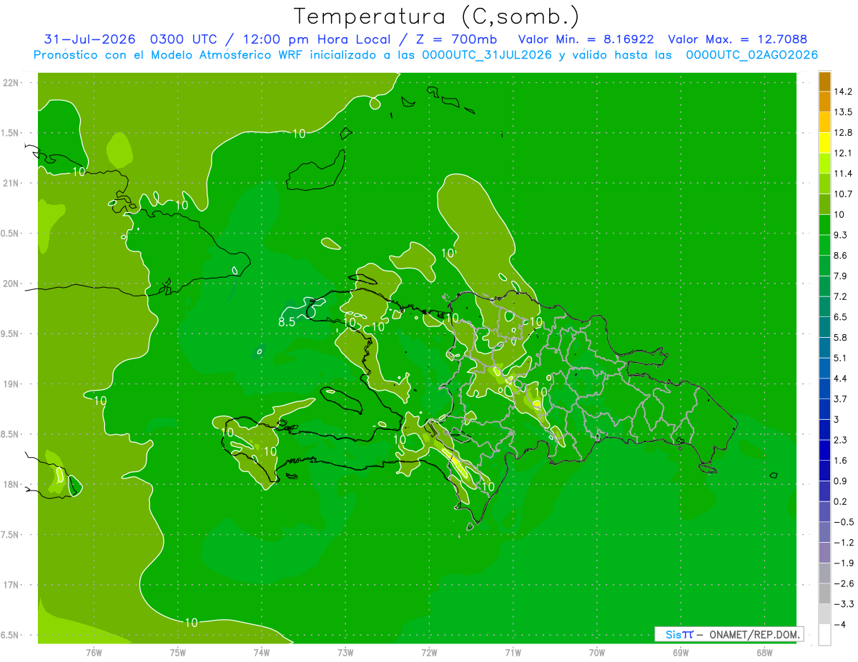Click the 70W longitude axis label

point(597,652)
